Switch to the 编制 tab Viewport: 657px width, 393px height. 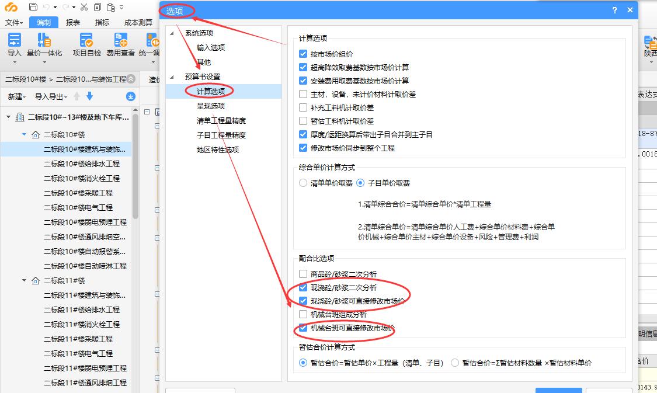(x=44, y=23)
